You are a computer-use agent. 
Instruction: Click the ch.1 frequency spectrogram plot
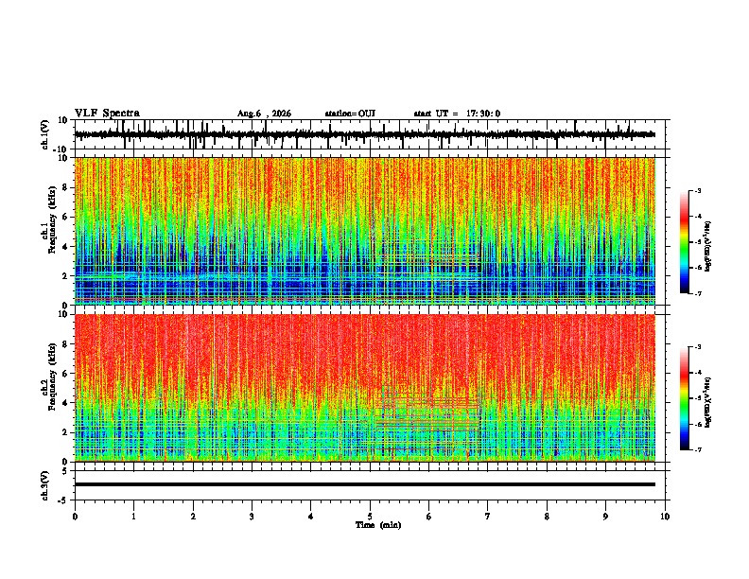(365, 231)
